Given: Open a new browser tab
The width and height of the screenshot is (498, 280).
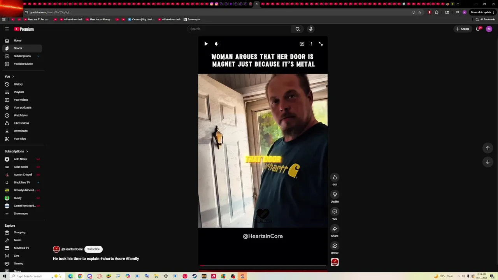Looking at the screenshot, I should coord(458,4).
